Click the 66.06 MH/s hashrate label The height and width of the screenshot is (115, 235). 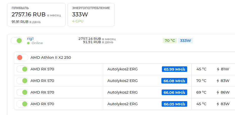[x=174, y=93]
